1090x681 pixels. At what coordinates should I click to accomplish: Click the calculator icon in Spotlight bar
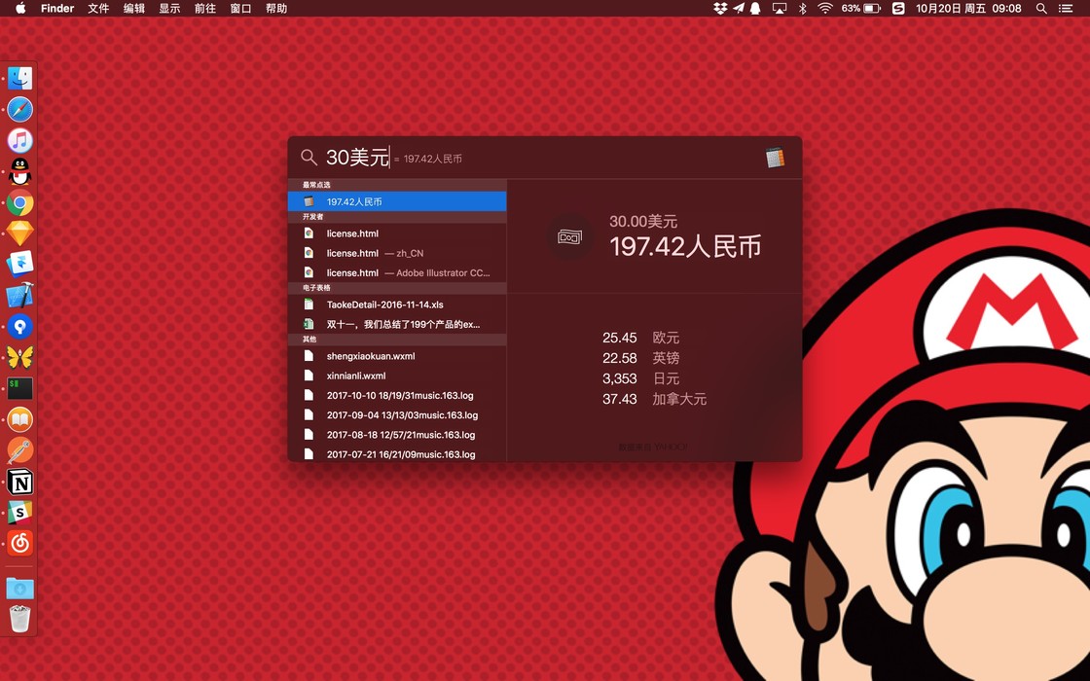click(x=775, y=158)
